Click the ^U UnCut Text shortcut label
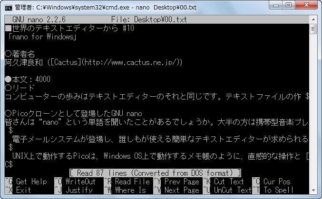The width and height of the screenshot is (322, 199). (x=227, y=190)
